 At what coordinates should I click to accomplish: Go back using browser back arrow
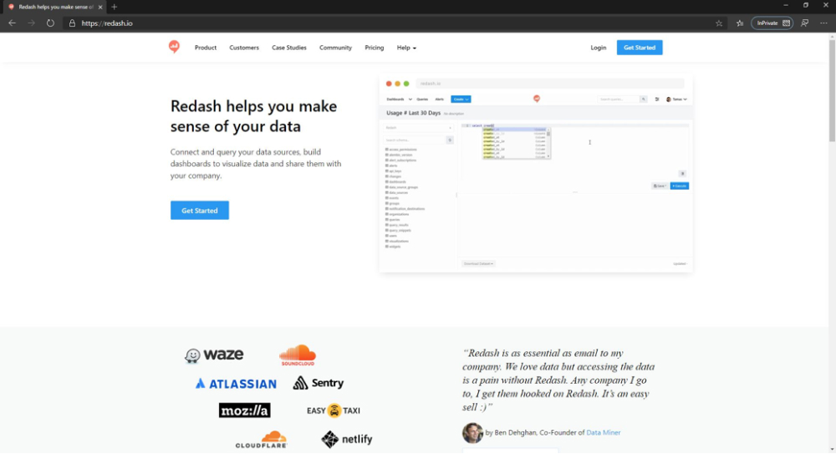(12, 23)
